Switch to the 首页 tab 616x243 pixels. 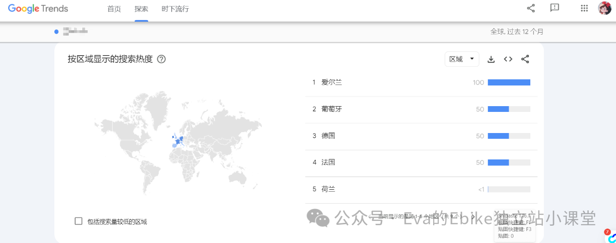tap(114, 9)
